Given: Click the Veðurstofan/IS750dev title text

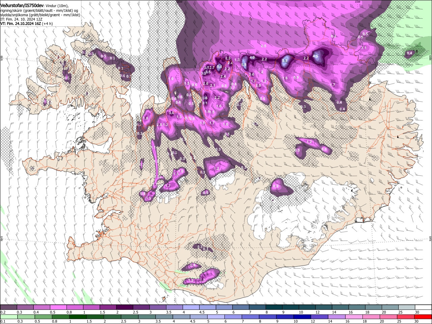Looking at the screenshot, I should 22,6.
